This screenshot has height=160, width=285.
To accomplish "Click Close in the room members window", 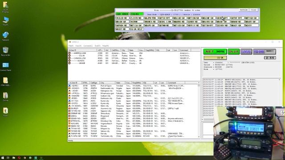I will pyautogui.click(x=253, y=10).
